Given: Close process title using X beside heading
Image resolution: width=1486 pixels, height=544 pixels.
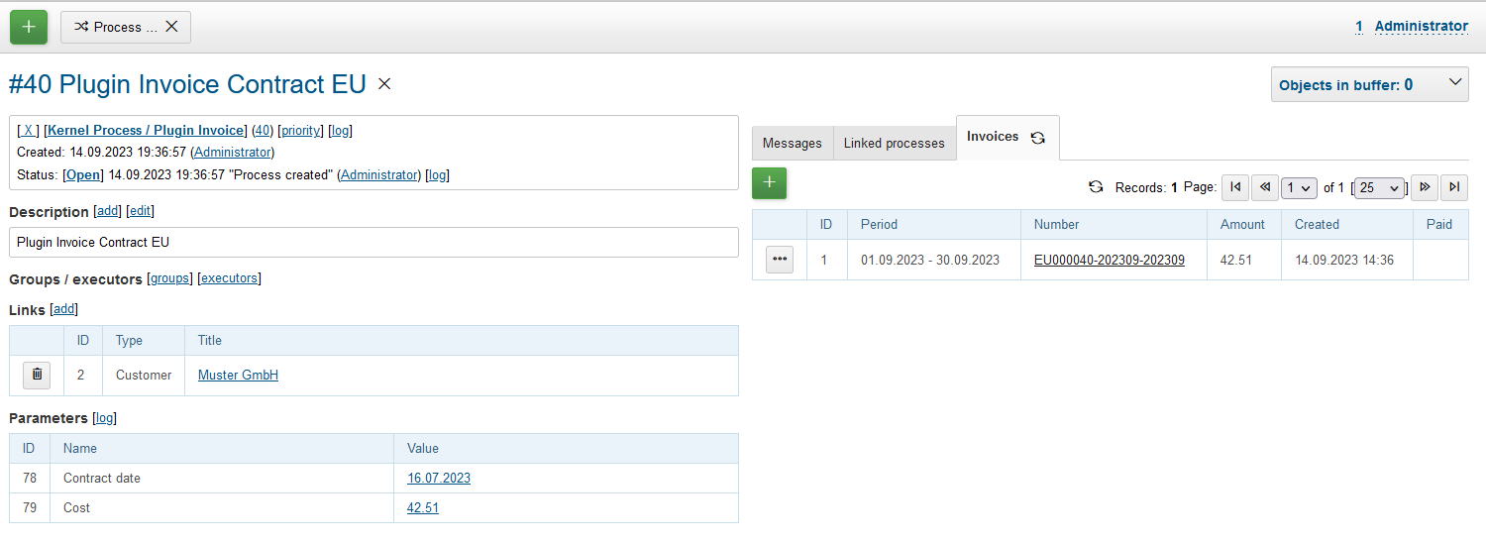Looking at the screenshot, I should (x=384, y=84).
